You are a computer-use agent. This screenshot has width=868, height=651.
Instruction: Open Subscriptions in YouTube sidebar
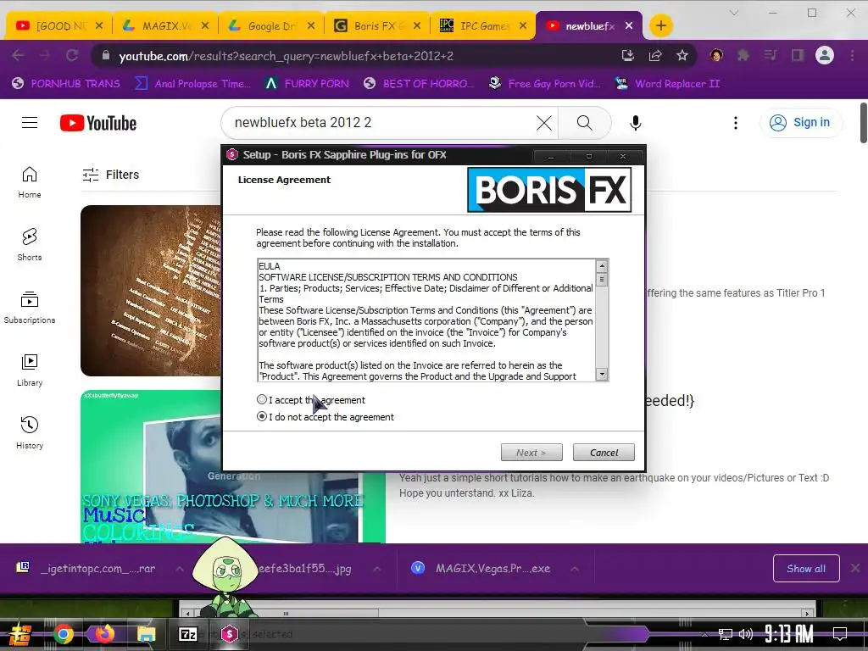(30, 308)
